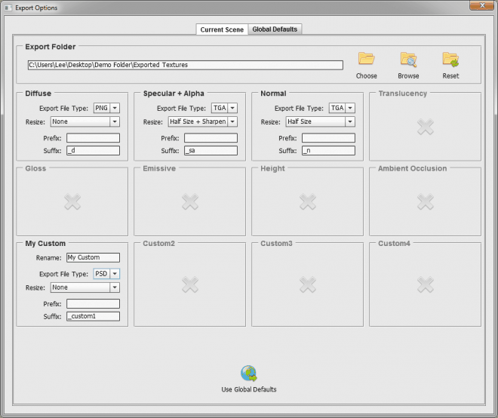
Task: Open Specular + Alpha Resize dropdown
Action: pos(203,121)
